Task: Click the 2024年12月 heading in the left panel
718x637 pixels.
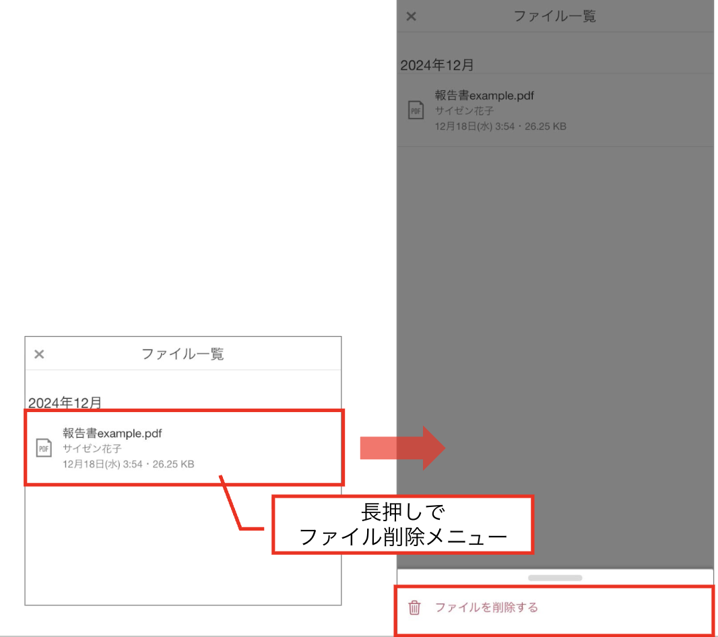Action: pos(65,403)
